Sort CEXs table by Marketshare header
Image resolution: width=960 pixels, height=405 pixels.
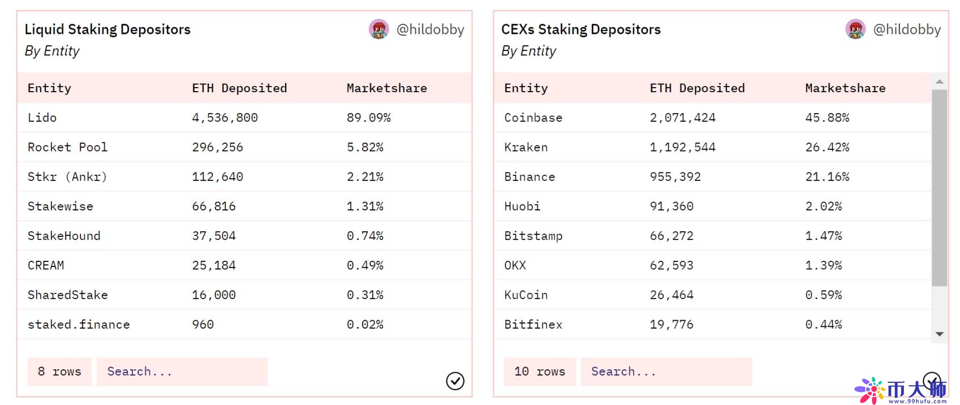[845, 88]
